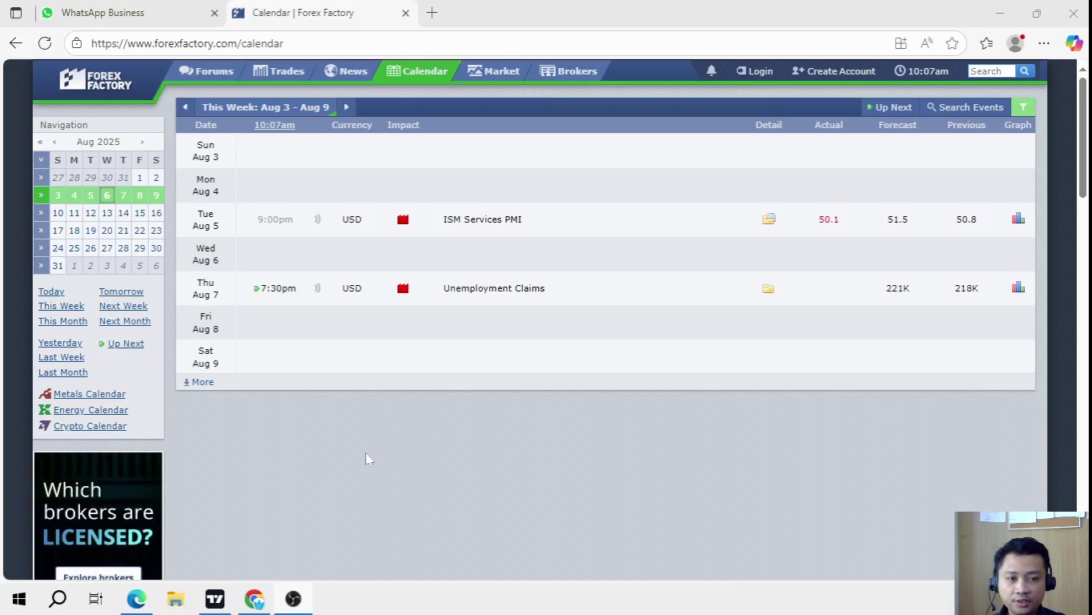
Task: Open the Forums tab
Action: [207, 71]
